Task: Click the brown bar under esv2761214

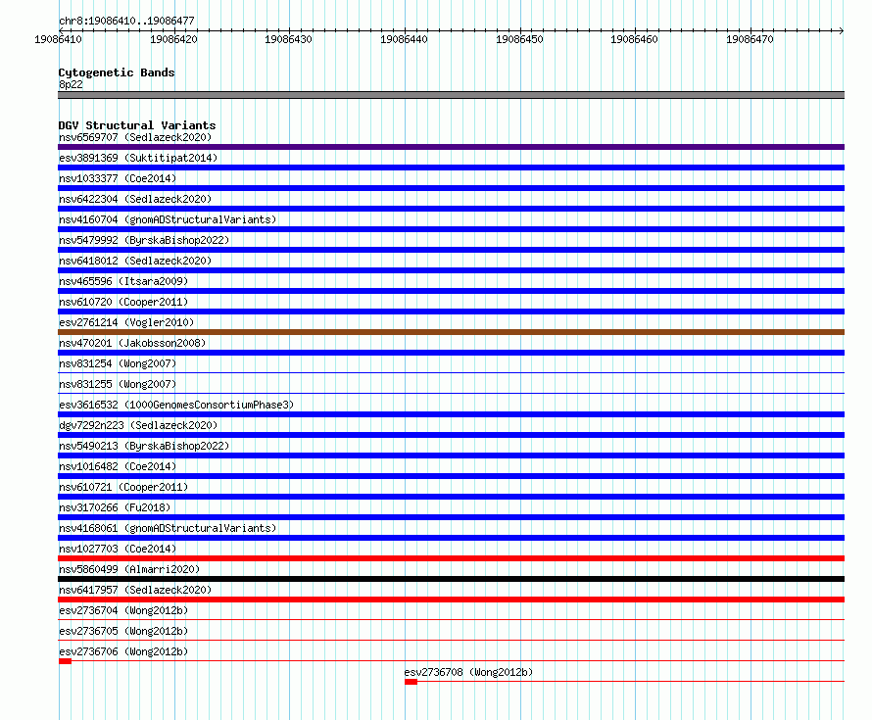Action: click(x=451, y=332)
